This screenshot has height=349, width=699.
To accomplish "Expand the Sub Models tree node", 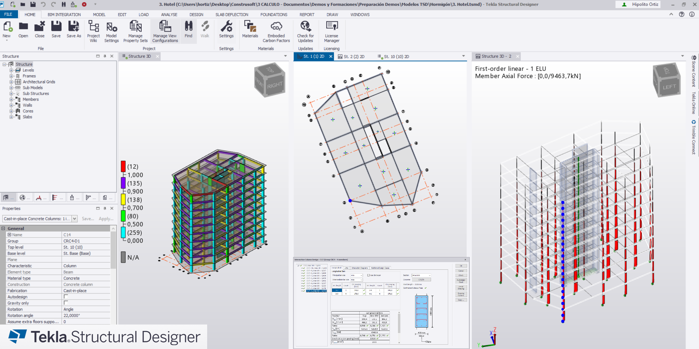I will click(11, 88).
